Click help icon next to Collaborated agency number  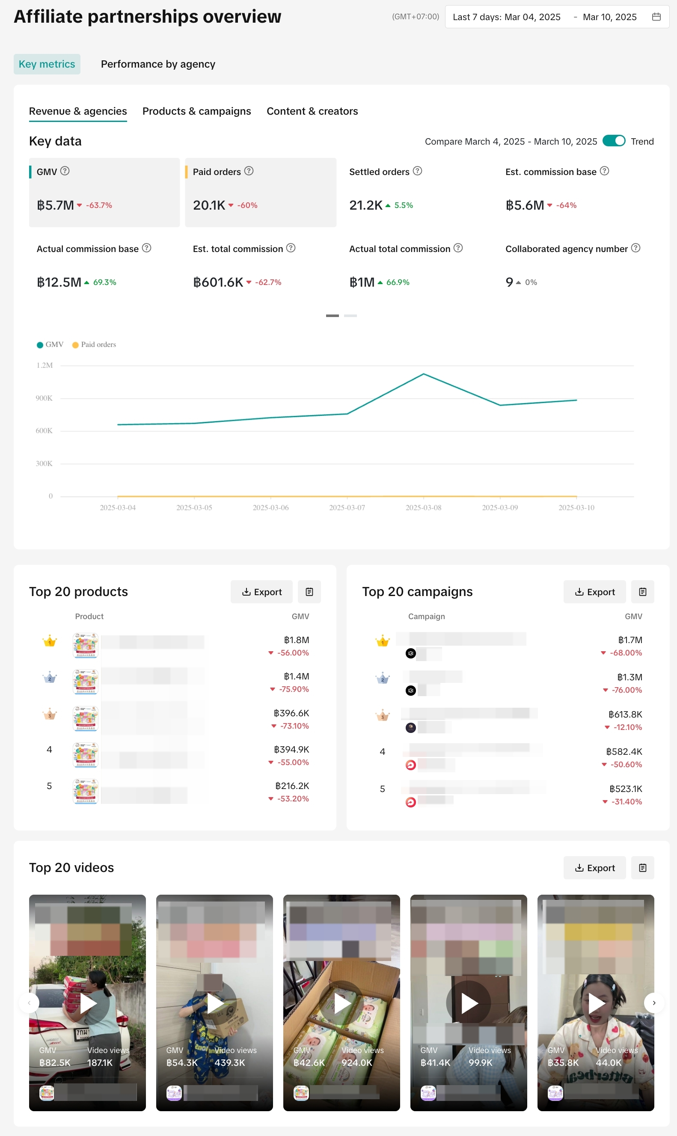coord(635,248)
